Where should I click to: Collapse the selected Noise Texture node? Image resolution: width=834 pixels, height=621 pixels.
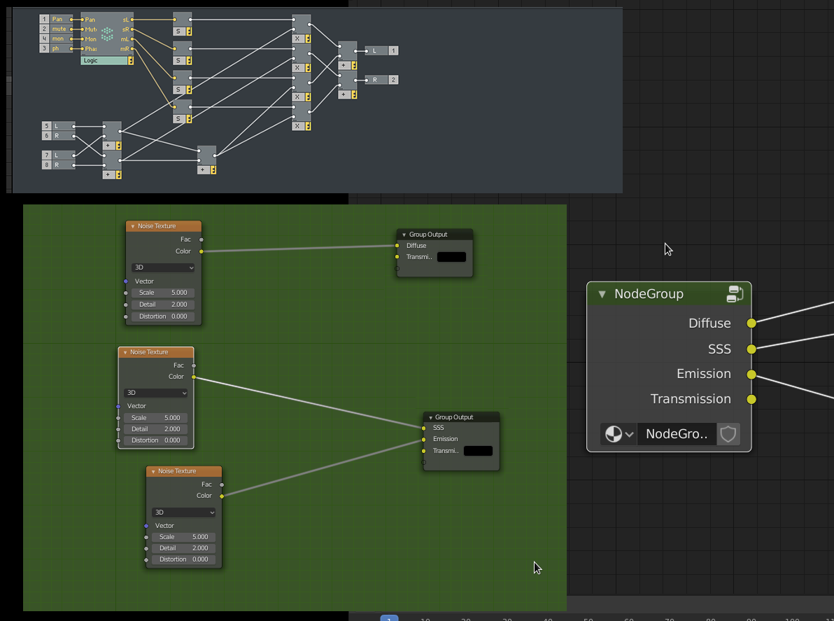[125, 352]
